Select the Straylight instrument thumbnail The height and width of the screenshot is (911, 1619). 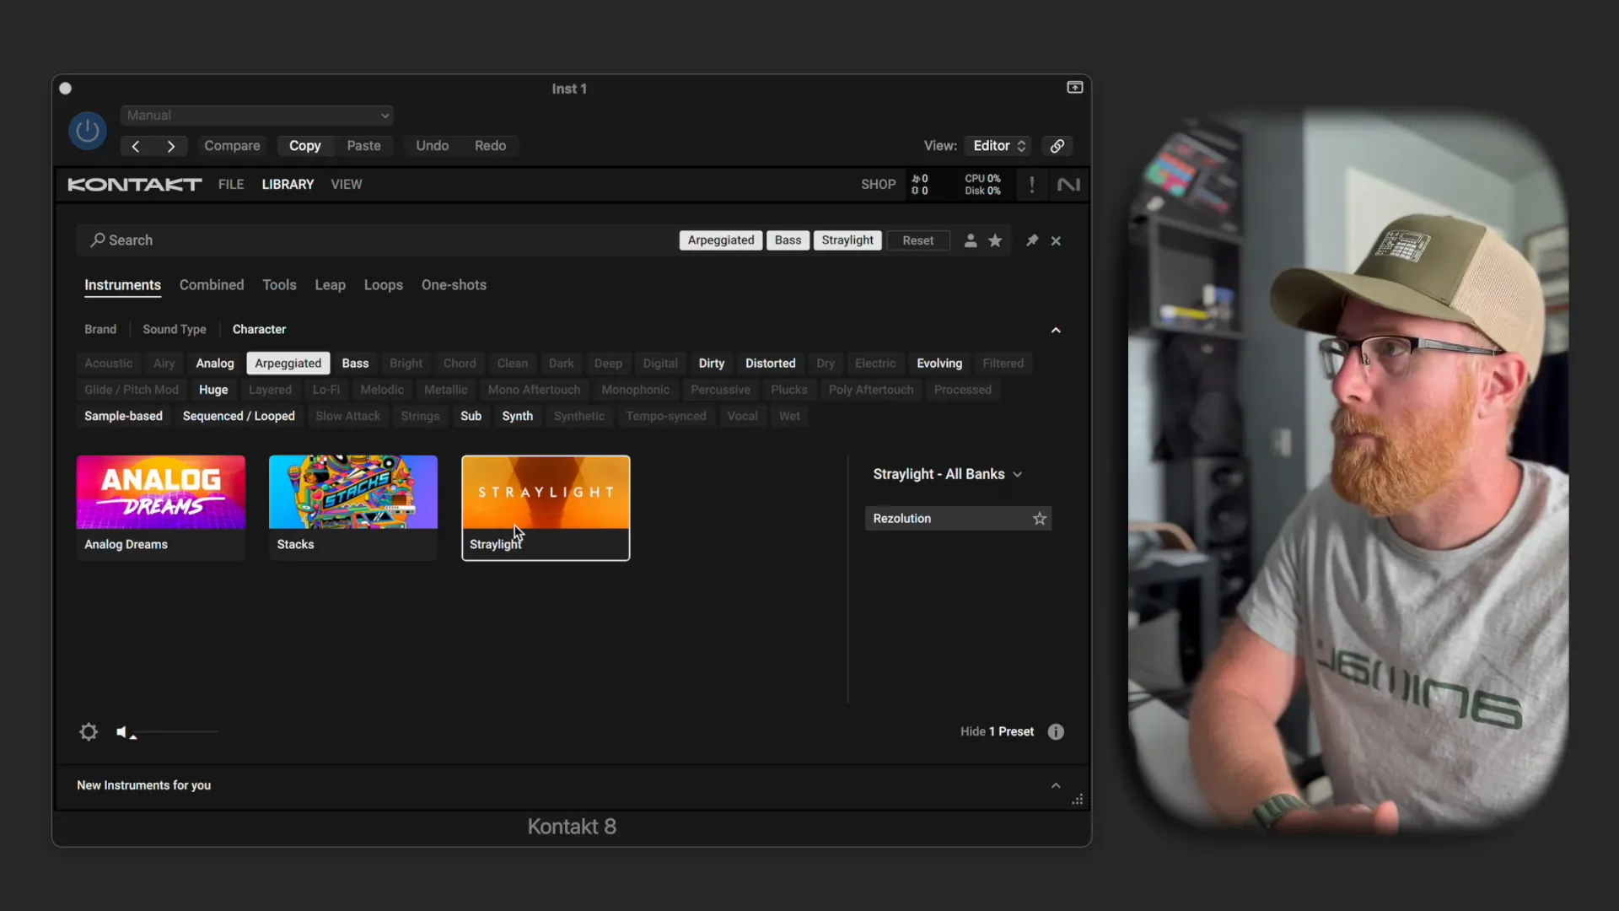(546, 507)
